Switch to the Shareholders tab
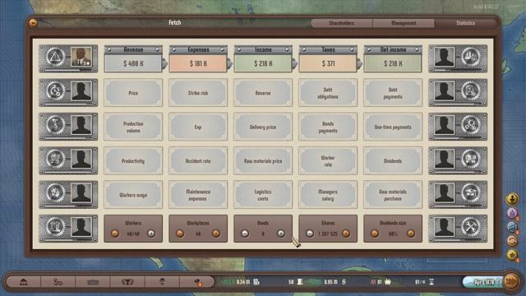526x296 pixels. pyautogui.click(x=342, y=23)
